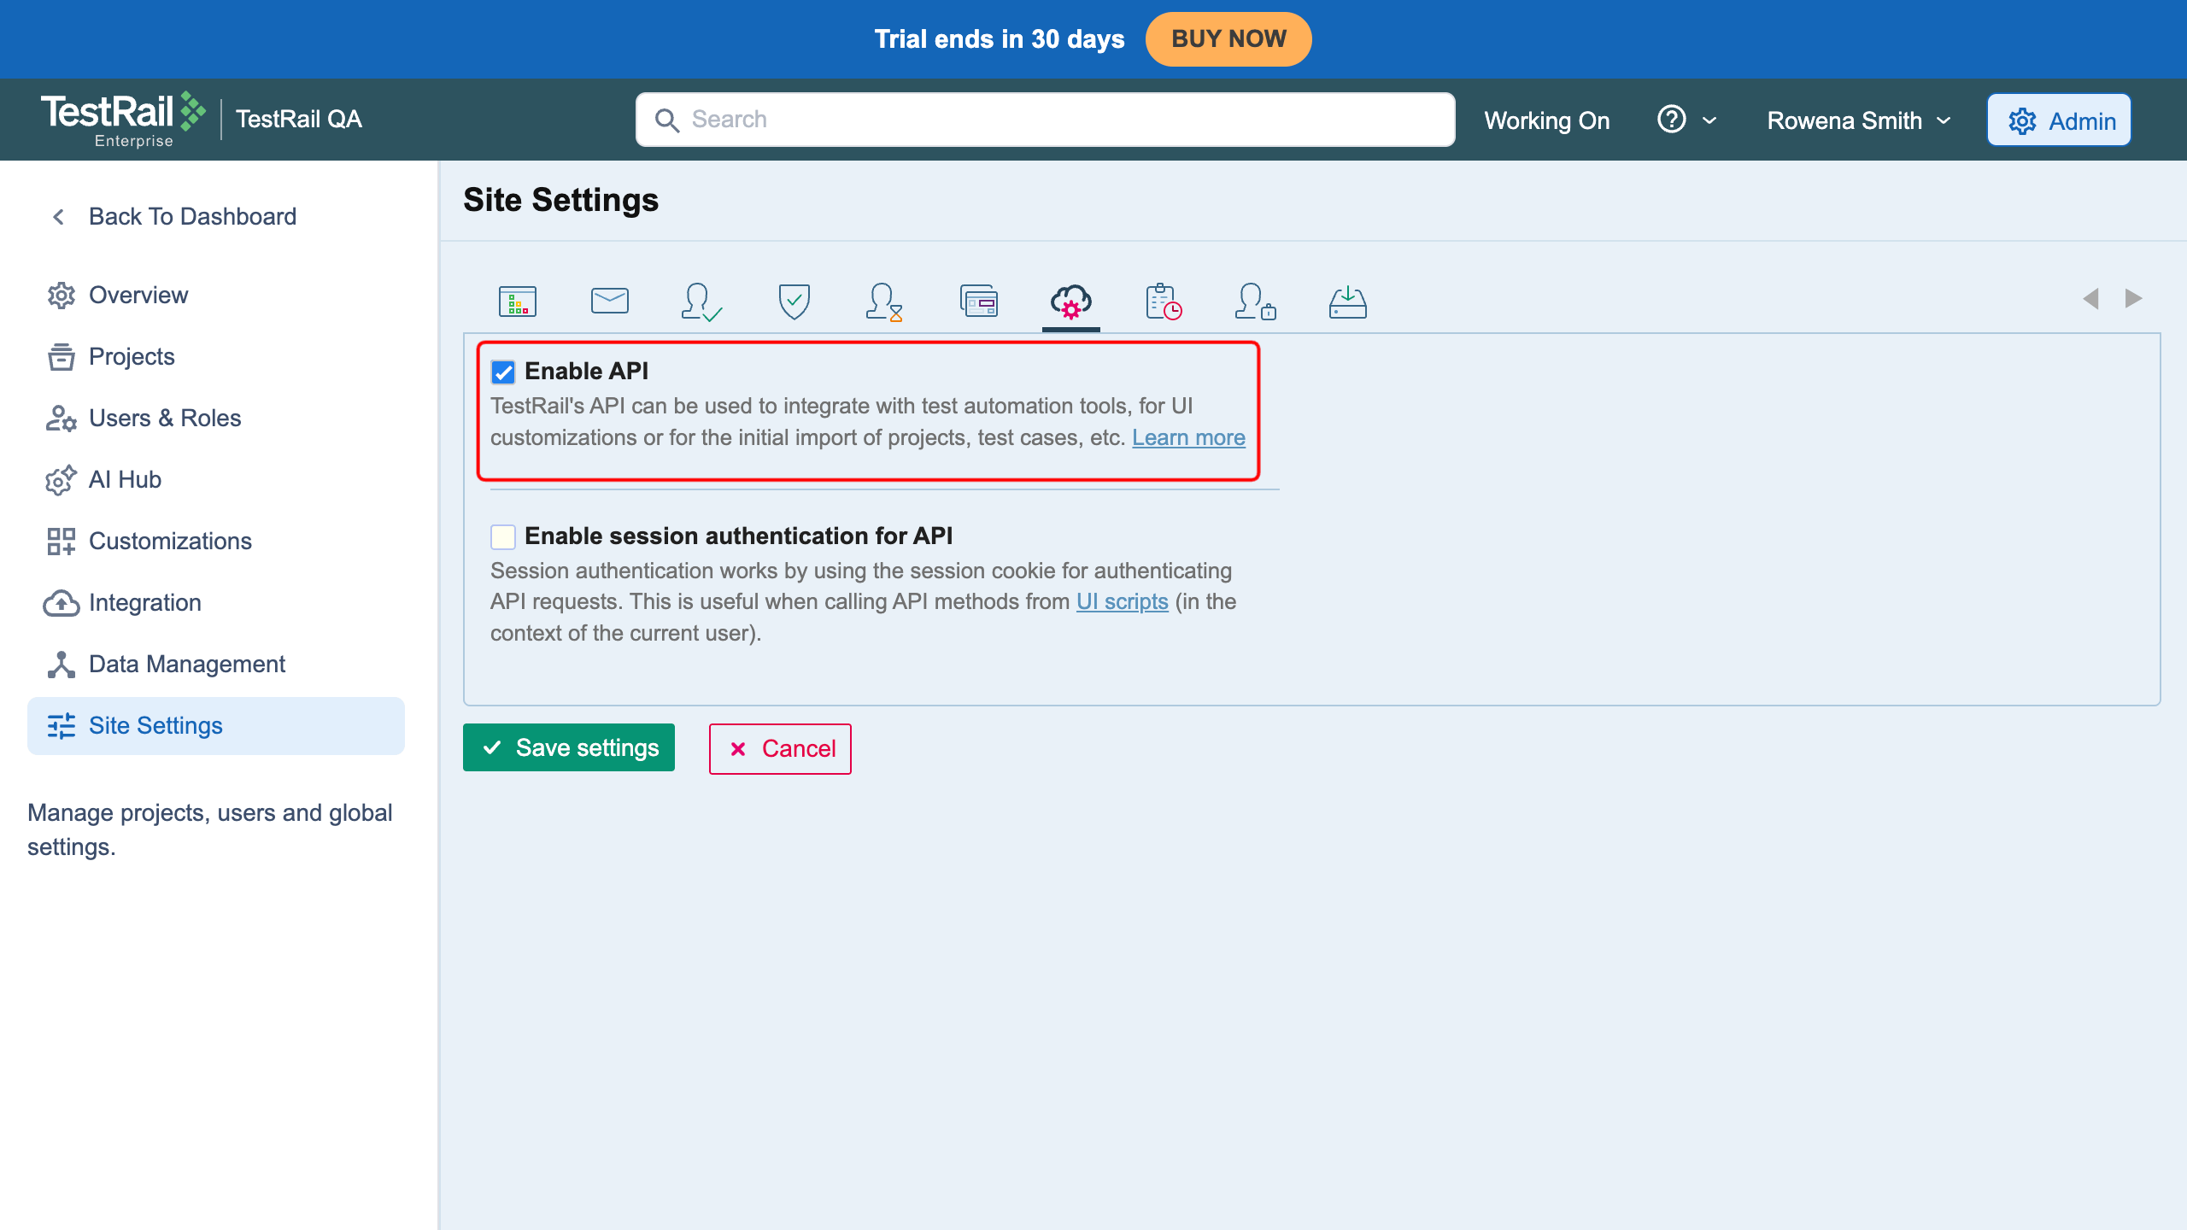This screenshot has width=2187, height=1230.
Task: Go Back To Dashboard
Action: (192, 216)
